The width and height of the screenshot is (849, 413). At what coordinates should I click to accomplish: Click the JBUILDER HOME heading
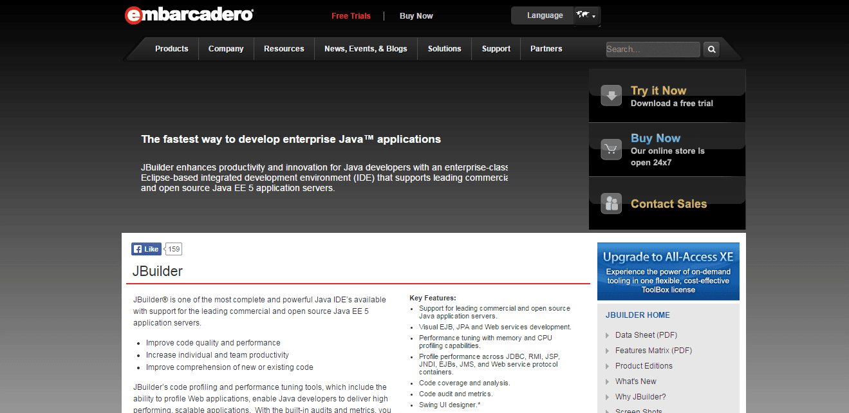point(638,315)
